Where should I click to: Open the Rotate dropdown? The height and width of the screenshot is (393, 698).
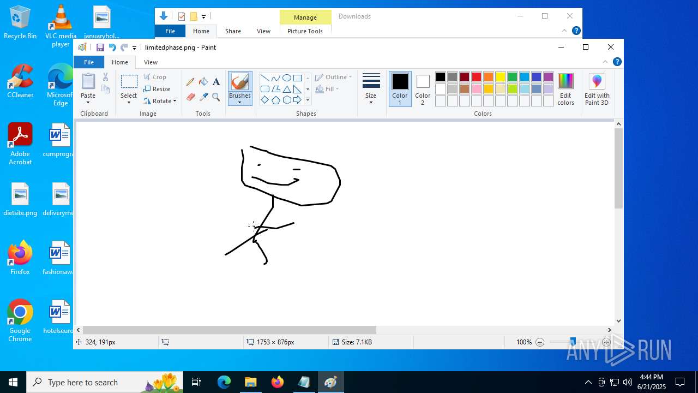click(160, 101)
